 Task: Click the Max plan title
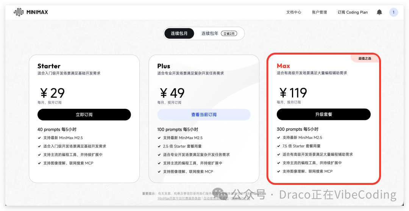(283, 66)
